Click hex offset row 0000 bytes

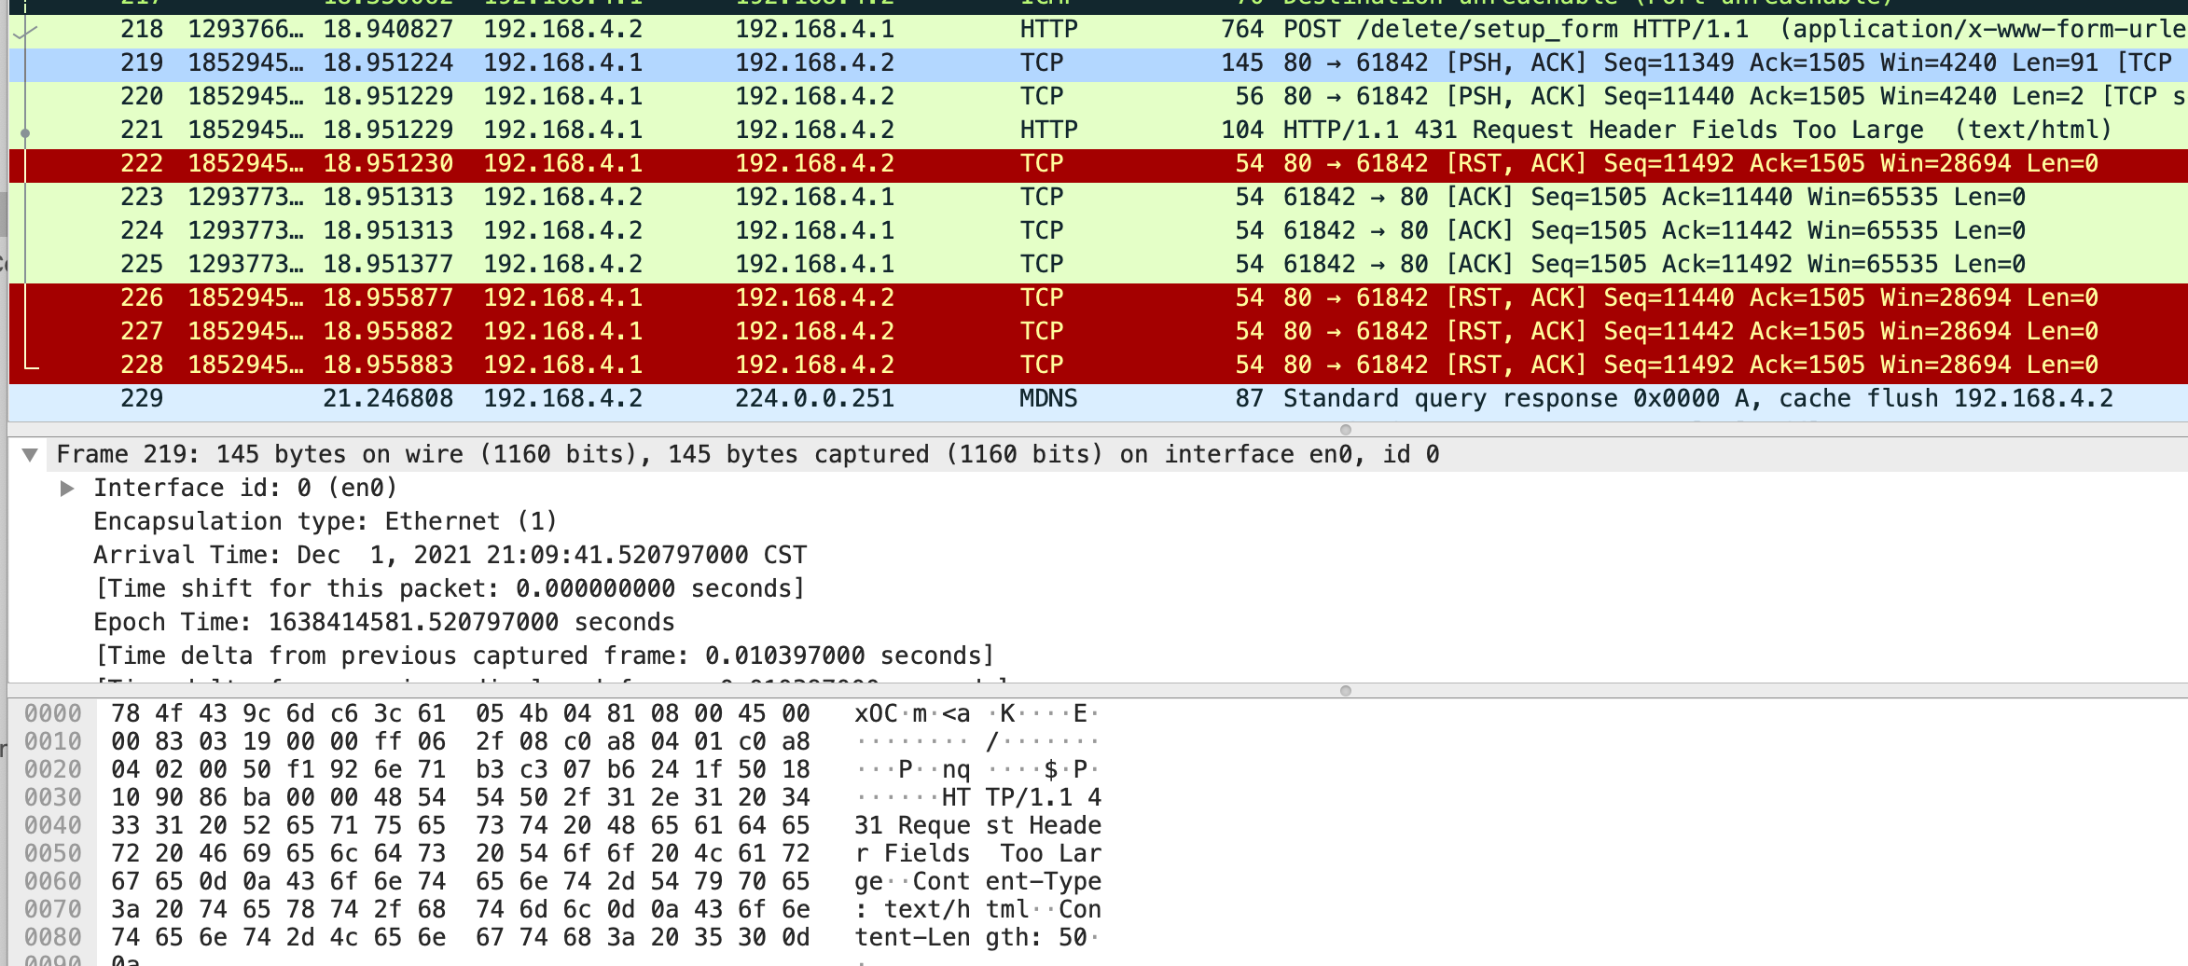pyautogui.click(x=460, y=714)
